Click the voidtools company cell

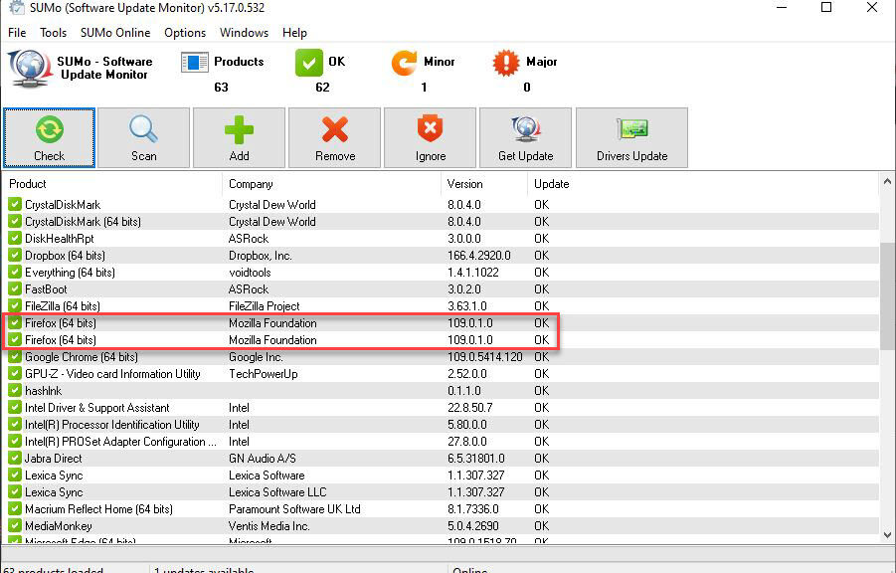(250, 273)
